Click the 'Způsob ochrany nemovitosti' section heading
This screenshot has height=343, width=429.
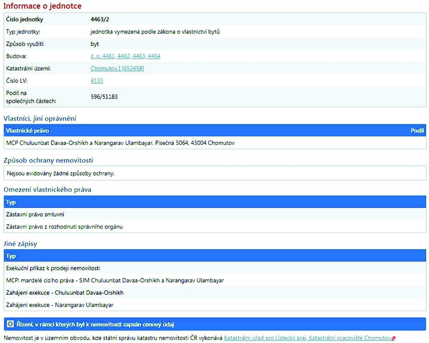[48, 160]
